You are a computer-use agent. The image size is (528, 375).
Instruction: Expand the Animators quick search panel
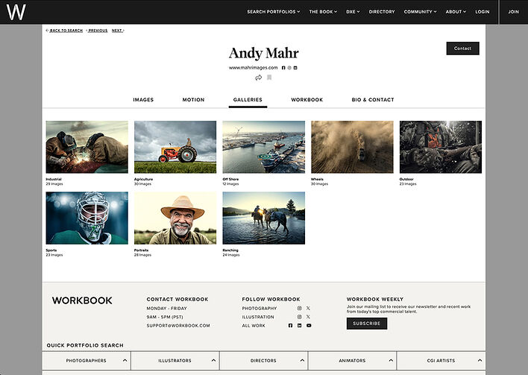click(x=352, y=361)
